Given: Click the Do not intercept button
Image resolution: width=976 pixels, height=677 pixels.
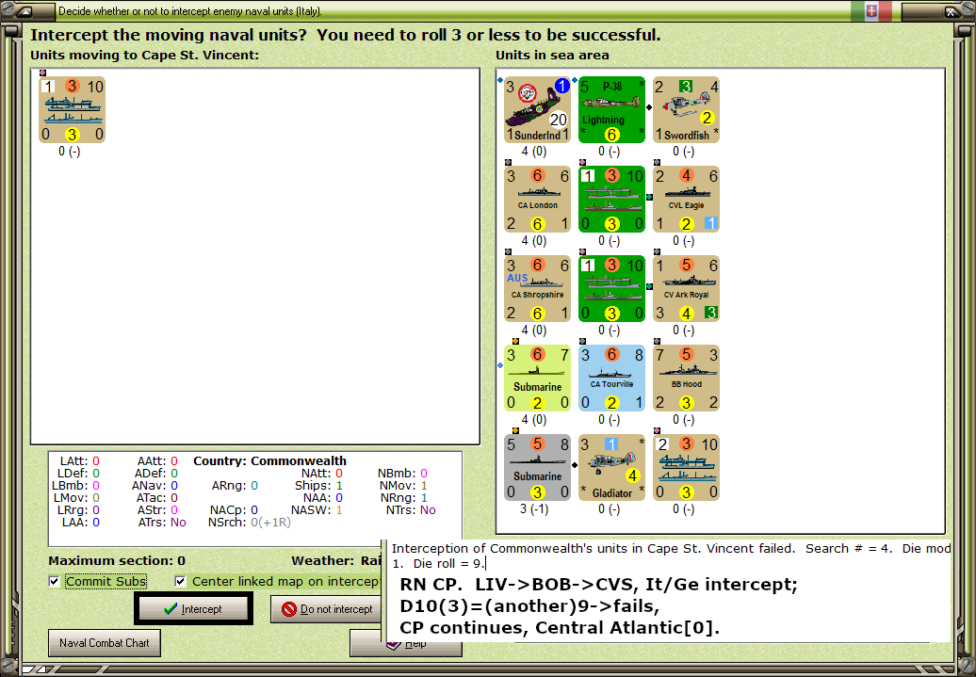Looking at the screenshot, I should coord(326,608).
